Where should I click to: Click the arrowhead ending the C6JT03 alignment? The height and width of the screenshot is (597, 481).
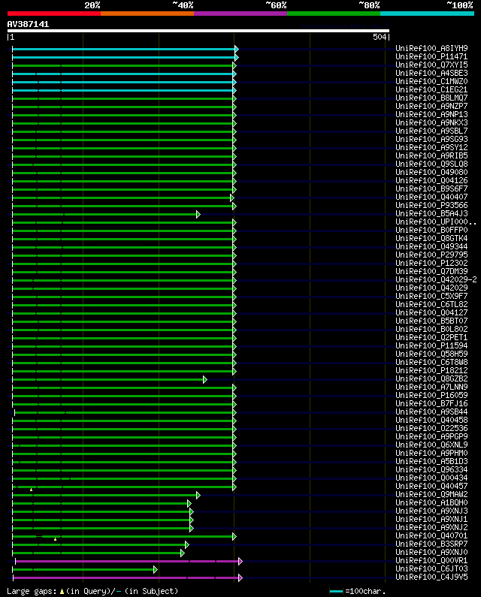[x=156, y=569]
